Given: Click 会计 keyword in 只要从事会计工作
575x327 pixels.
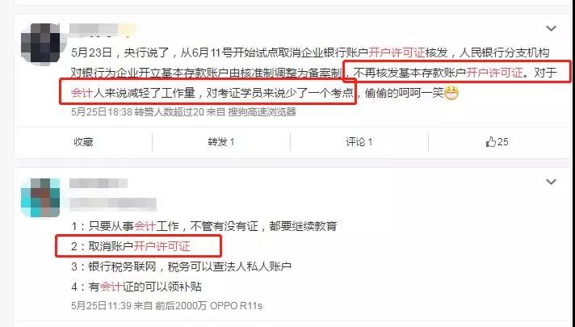Looking at the screenshot, I should (145, 226).
